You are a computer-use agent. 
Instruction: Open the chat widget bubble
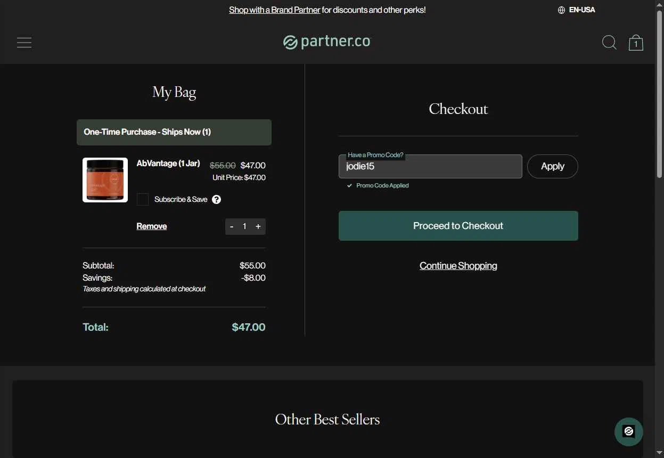pyautogui.click(x=629, y=431)
